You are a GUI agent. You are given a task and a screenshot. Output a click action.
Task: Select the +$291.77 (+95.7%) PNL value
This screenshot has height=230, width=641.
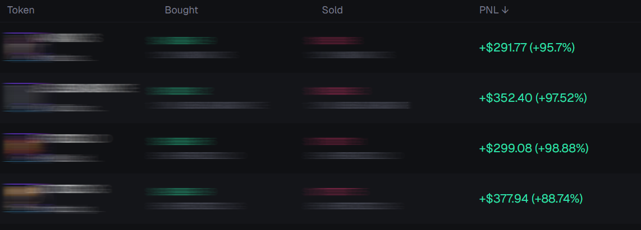pyautogui.click(x=526, y=48)
